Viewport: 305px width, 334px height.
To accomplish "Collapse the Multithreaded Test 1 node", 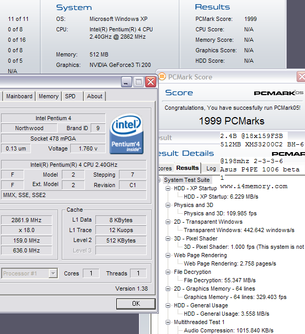I will coord(168,322).
